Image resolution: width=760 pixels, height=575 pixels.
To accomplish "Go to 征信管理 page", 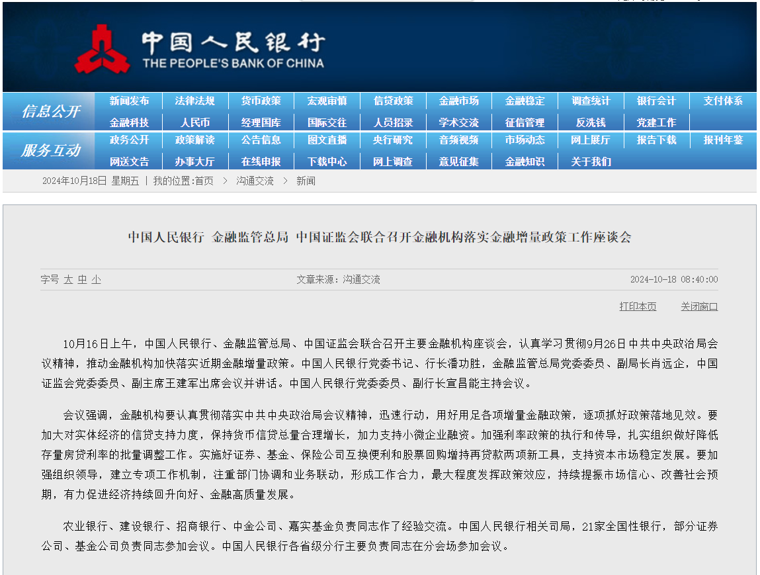I will pos(525,122).
